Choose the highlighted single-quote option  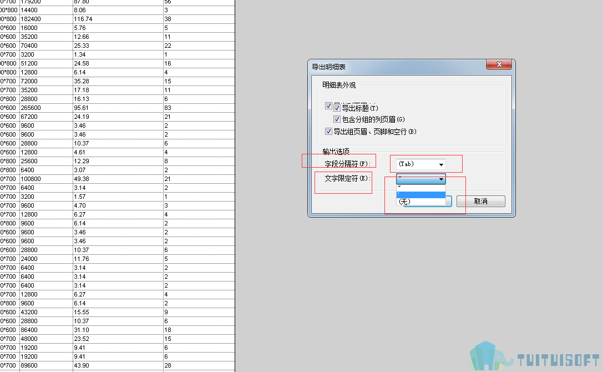[420, 194]
